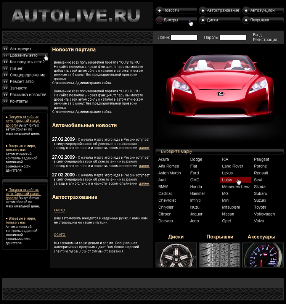Open the Покрышки top menu item

pos(263,20)
